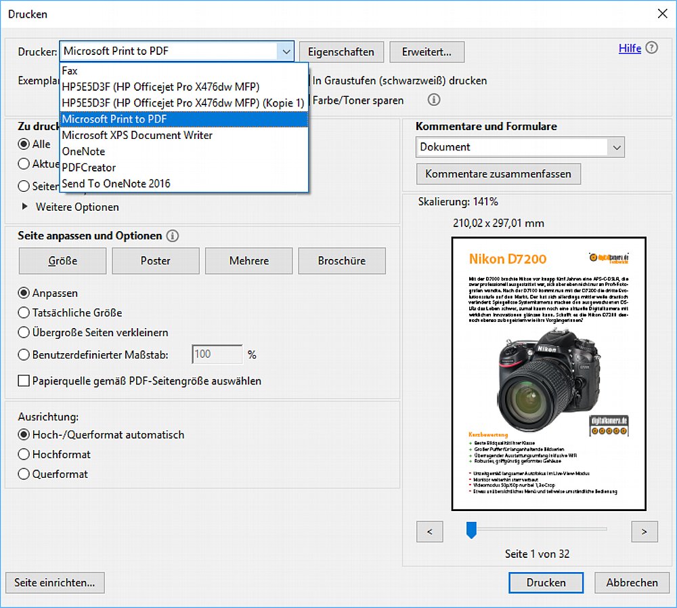This screenshot has height=608, width=677.
Task: Go to next preview page arrow
Action: point(644,531)
